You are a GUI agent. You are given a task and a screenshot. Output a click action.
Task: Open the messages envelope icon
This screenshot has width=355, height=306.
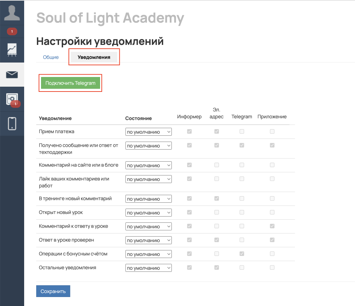[12, 75]
